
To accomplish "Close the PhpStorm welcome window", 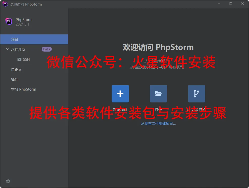I will 243,4.
